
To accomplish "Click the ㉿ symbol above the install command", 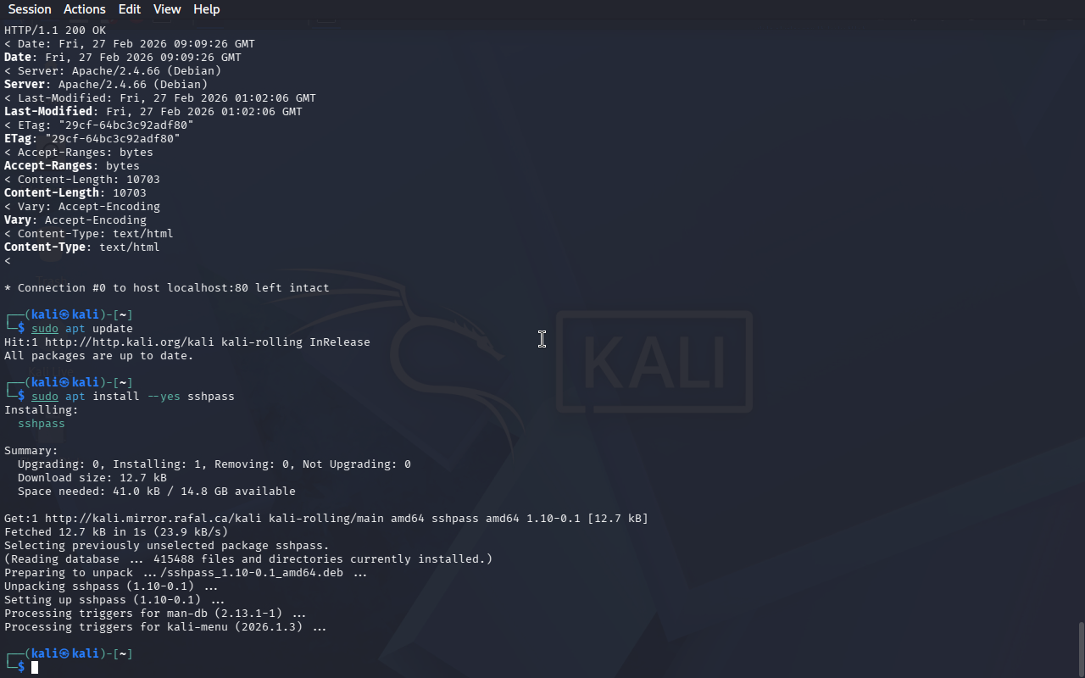I will tap(64, 383).
